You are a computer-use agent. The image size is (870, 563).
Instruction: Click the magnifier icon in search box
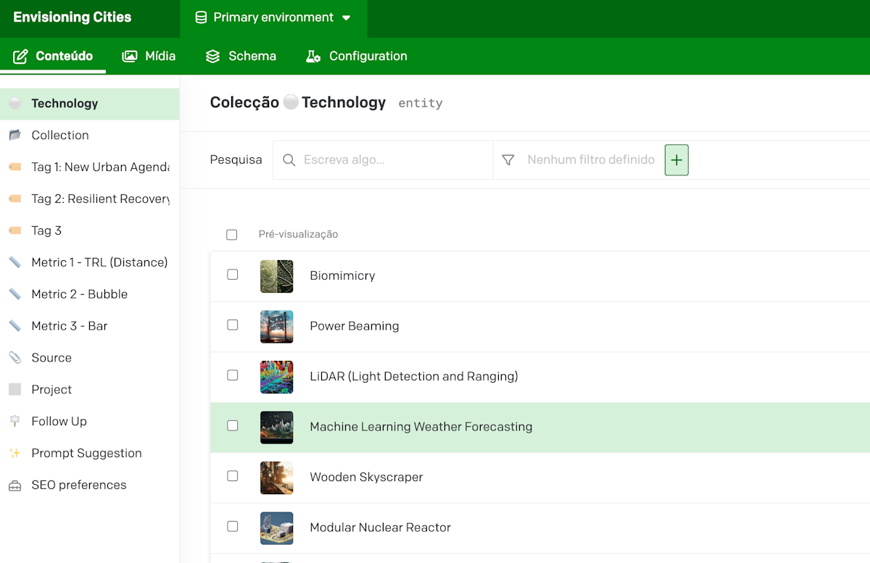pos(289,160)
